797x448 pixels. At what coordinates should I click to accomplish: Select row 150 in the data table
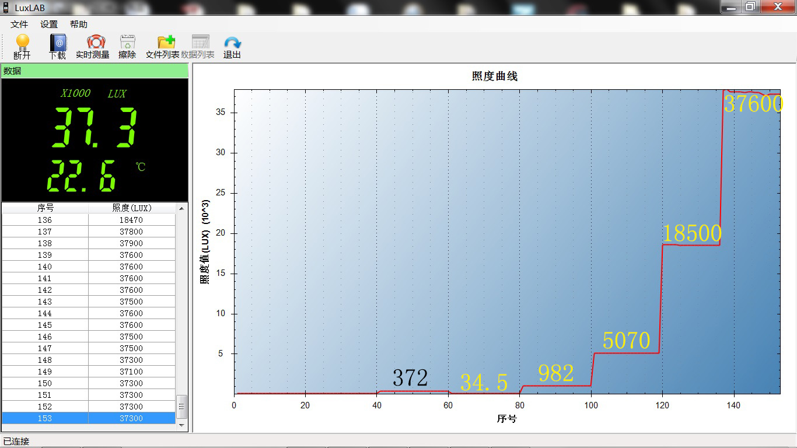point(89,383)
